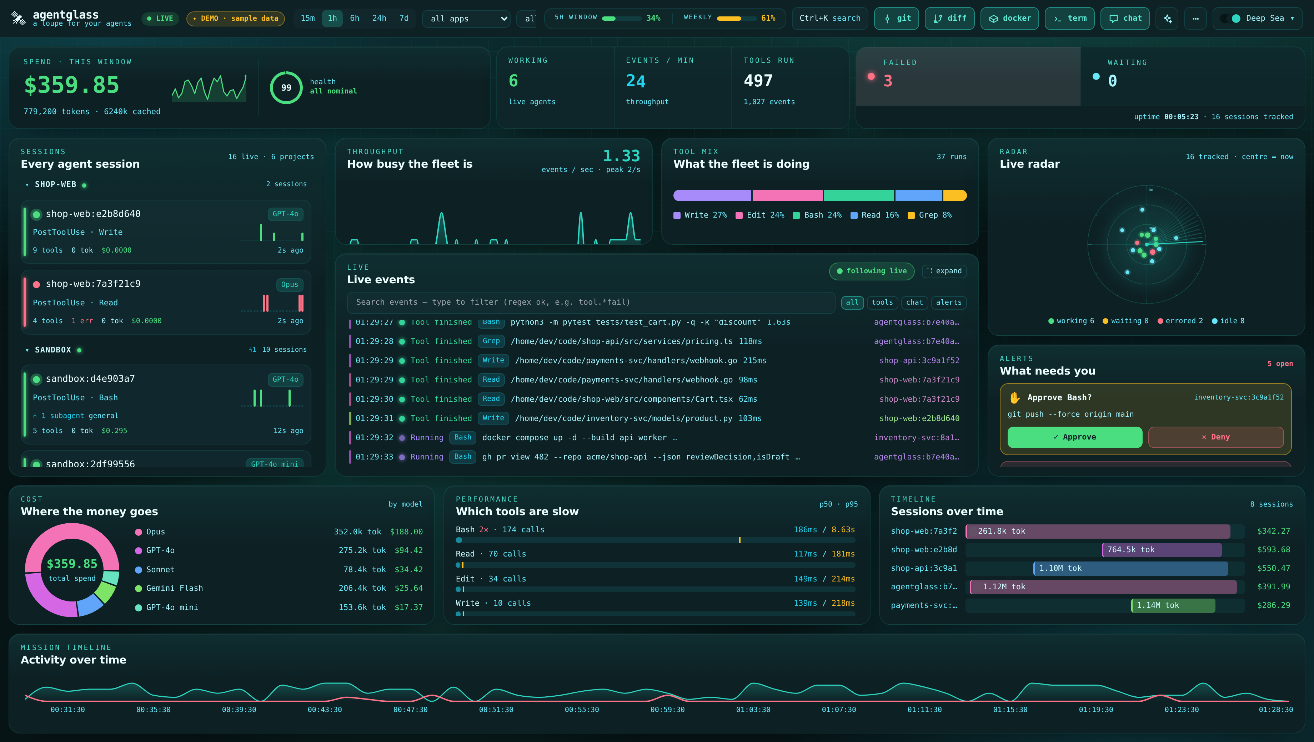This screenshot has width=1314, height=742.
Task: Click the GPT-4o badge on shop-web:e2b8d640
Action: point(285,214)
